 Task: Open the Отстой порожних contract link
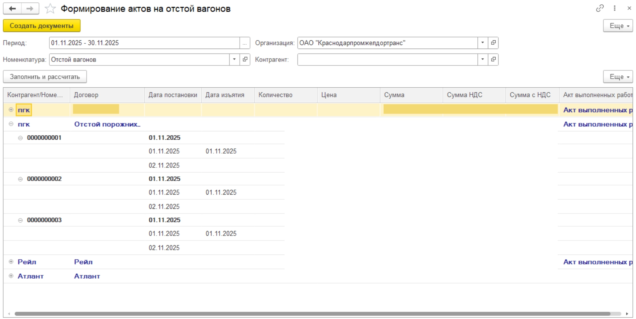107,124
